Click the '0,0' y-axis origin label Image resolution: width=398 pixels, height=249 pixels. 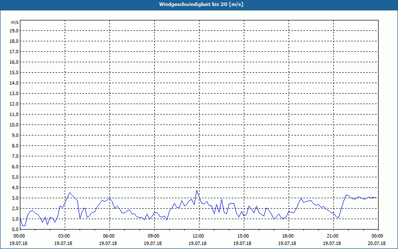(15, 229)
